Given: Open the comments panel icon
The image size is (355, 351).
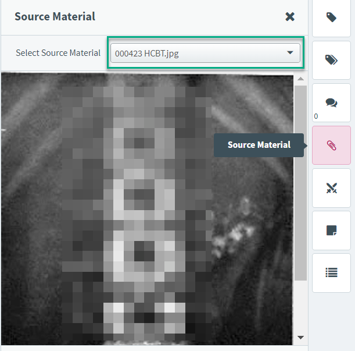Looking at the screenshot, I should [x=331, y=102].
